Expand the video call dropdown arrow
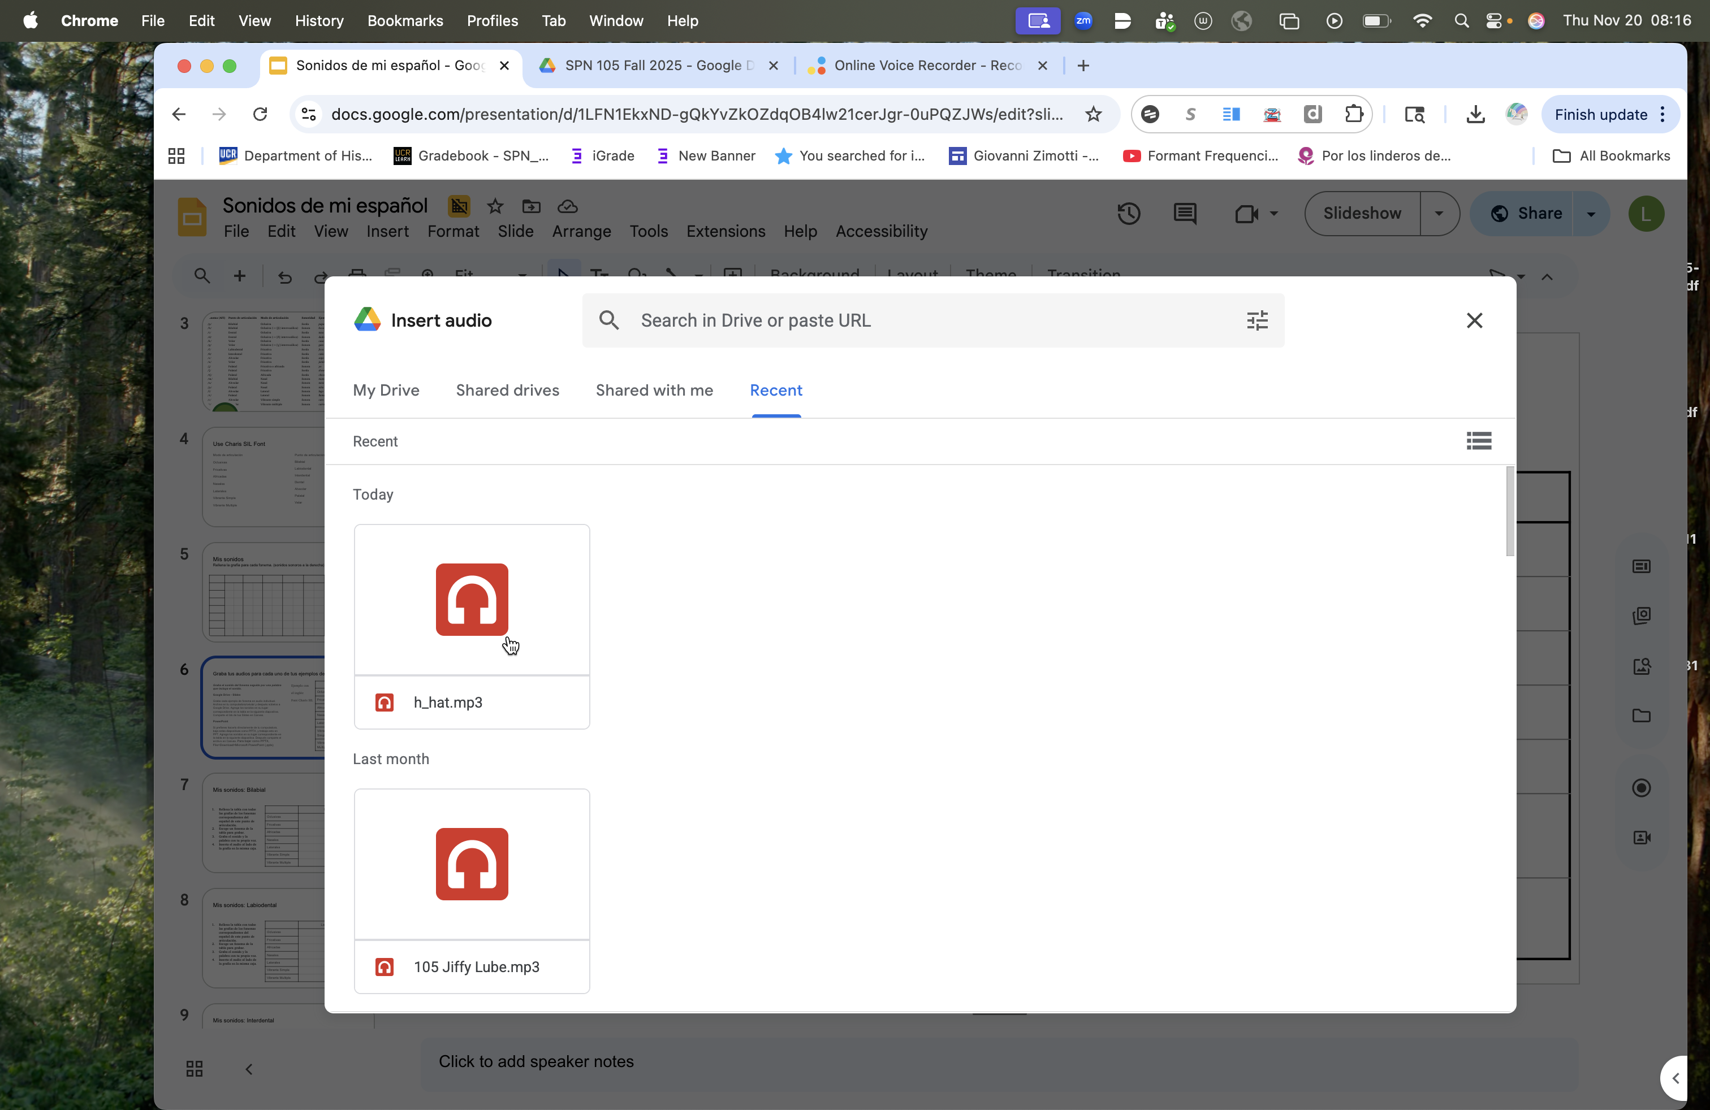The width and height of the screenshot is (1710, 1110). tap(1274, 213)
